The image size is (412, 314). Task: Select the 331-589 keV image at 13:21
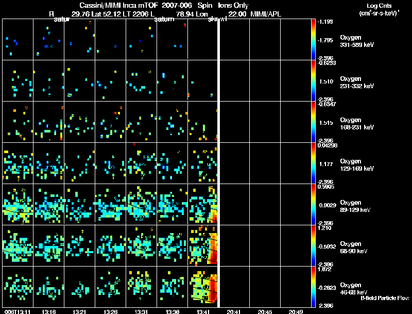(x=80, y=39)
